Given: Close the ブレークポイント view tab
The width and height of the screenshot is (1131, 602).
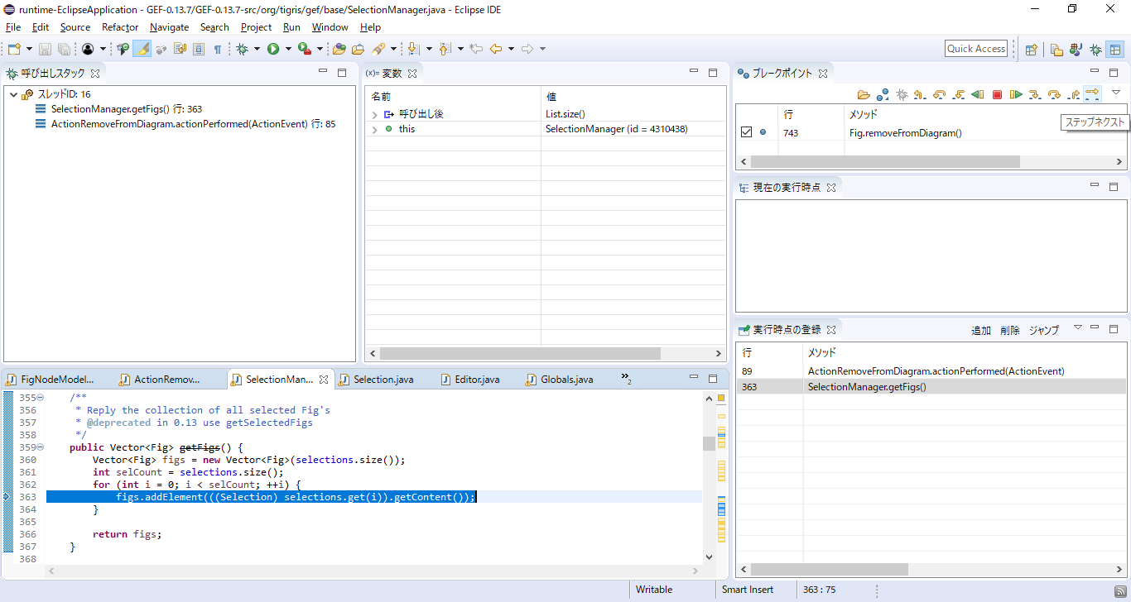Looking at the screenshot, I should 823,74.
